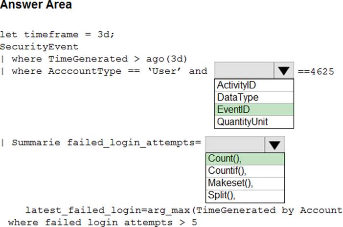Click the Answer Area heading

click(36, 6)
